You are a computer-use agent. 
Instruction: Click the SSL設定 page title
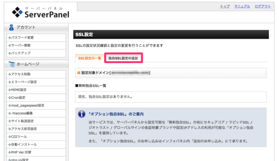pyautogui.click(x=84, y=34)
